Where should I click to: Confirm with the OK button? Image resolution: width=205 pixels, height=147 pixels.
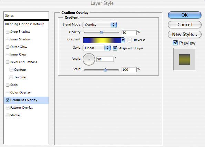coord(184,15)
